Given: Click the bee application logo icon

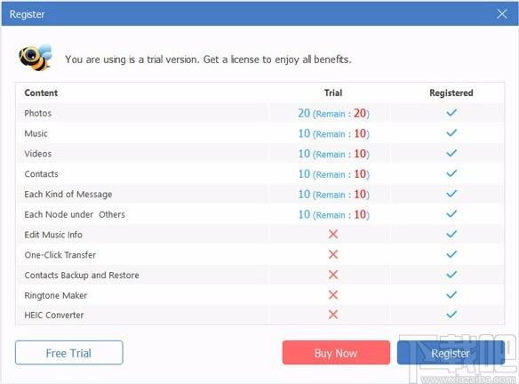Looking at the screenshot, I should pyautogui.click(x=36, y=58).
